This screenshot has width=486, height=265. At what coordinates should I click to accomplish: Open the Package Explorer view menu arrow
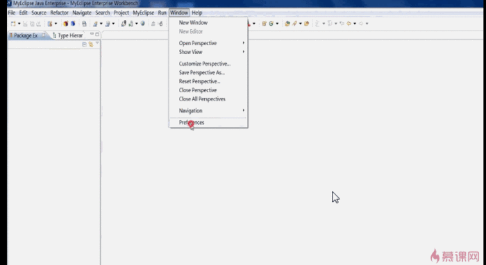tap(97, 43)
